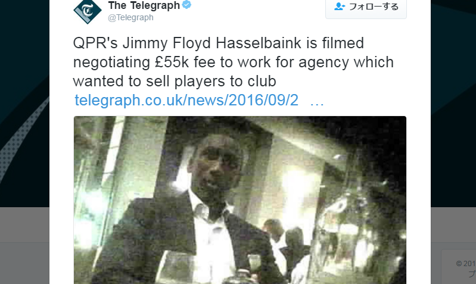The width and height of the screenshot is (476, 284).
Task: Click the blue verified badge
Action: [x=186, y=5]
